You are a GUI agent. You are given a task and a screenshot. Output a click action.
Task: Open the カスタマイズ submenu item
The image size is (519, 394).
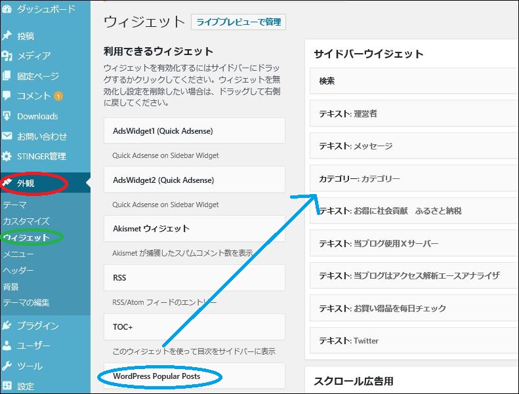pos(26,221)
